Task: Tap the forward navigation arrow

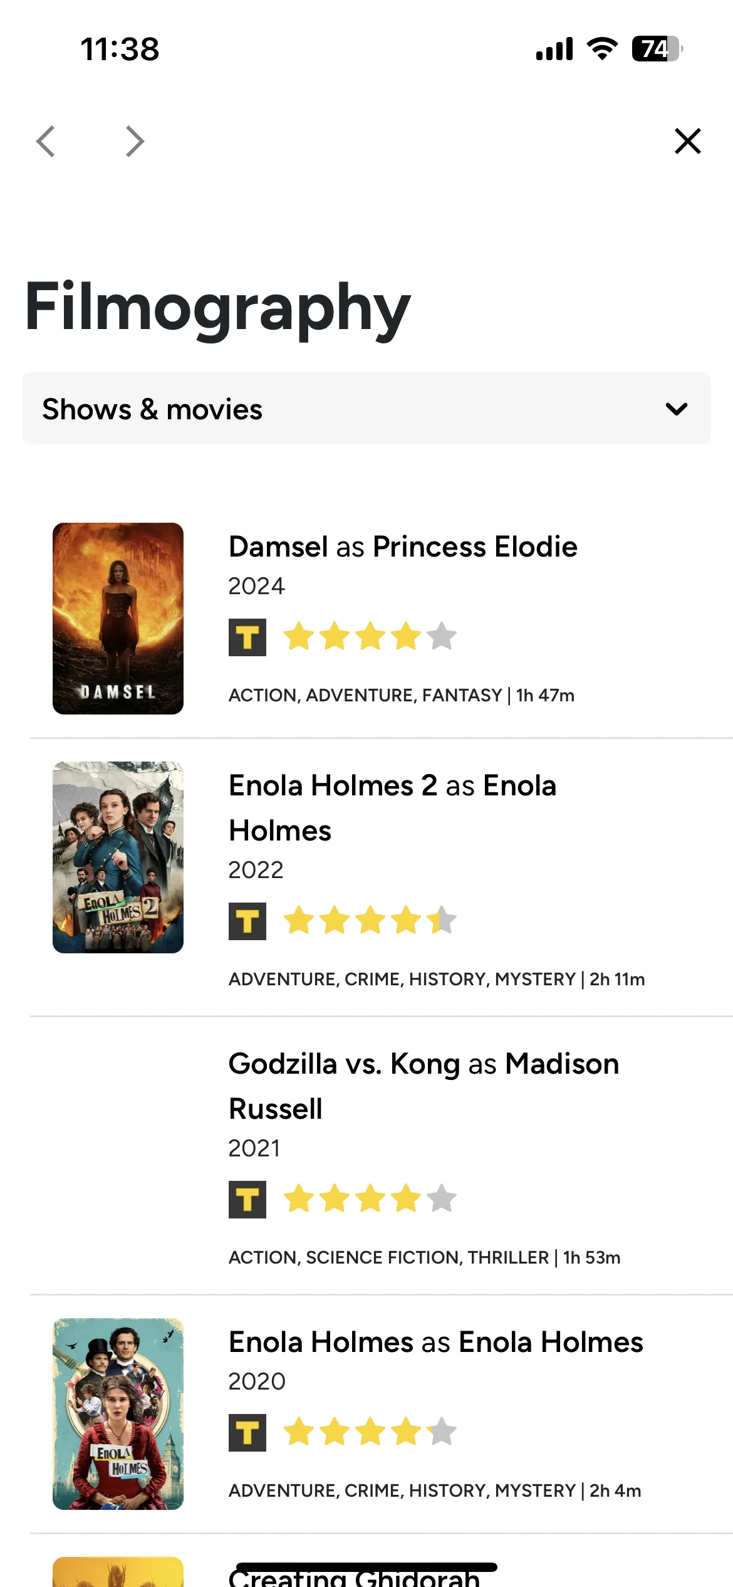Action: [x=135, y=141]
